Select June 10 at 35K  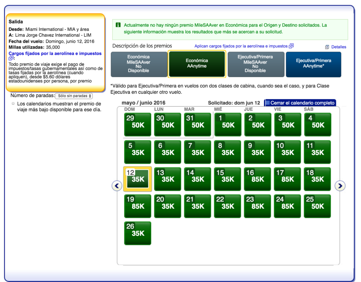pyautogui.click(x=287, y=152)
